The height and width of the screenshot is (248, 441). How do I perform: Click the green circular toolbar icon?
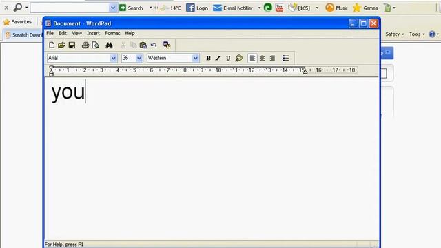268,8
